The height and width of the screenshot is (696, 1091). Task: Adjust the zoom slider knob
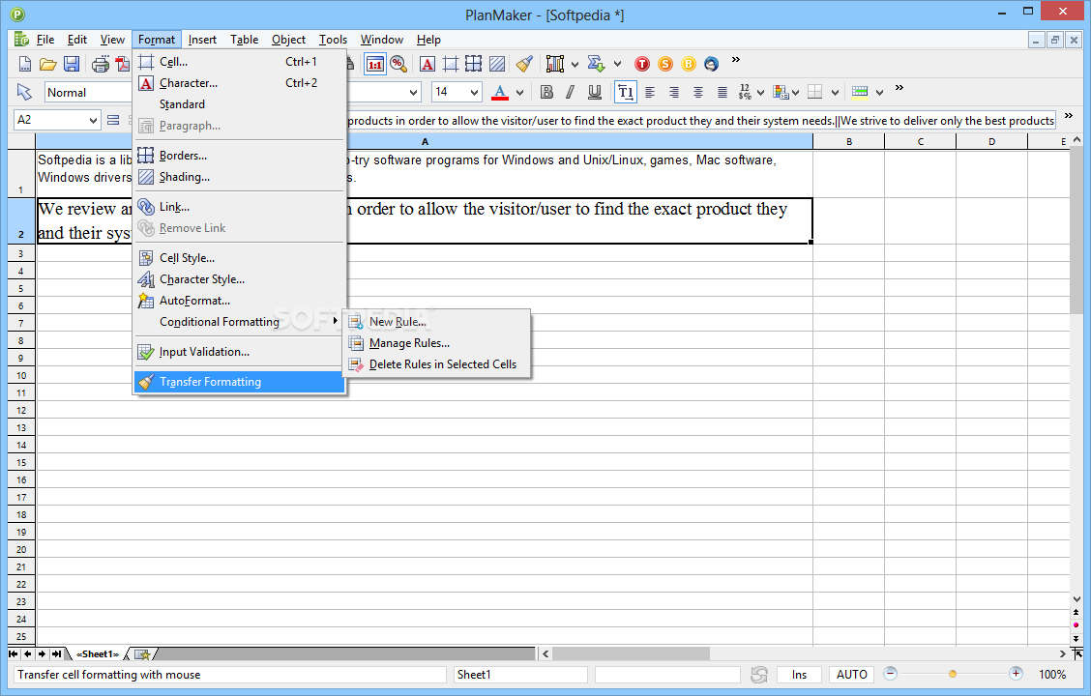tap(953, 674)
